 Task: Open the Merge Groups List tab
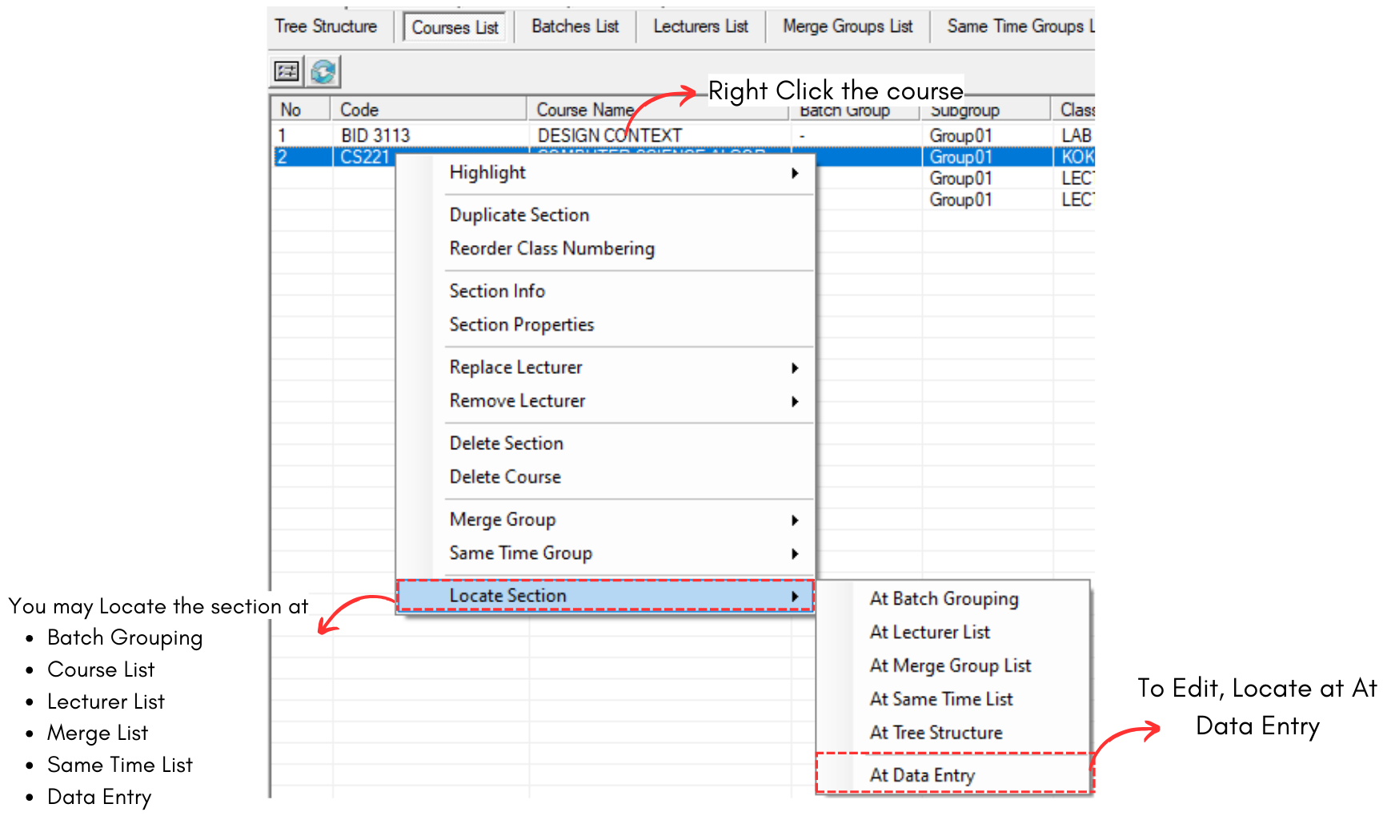coord(848,26)
